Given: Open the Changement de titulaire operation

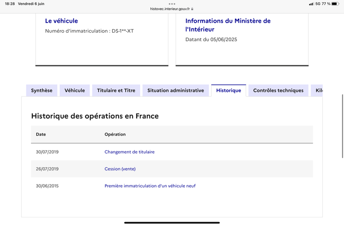Looking at the screenshot, I should (129, 152).
